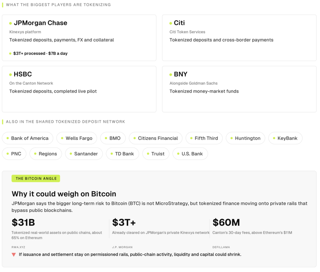Viewport: 320px width, 272px height.
Task: Click 'Tokenized real-world assets on public chains' caption
Action: [57, 235]
